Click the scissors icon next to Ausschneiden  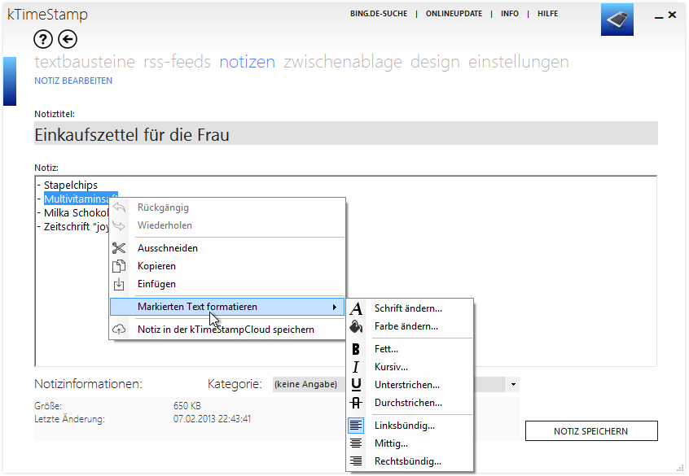pyautogui.click(x=119, y=248)
